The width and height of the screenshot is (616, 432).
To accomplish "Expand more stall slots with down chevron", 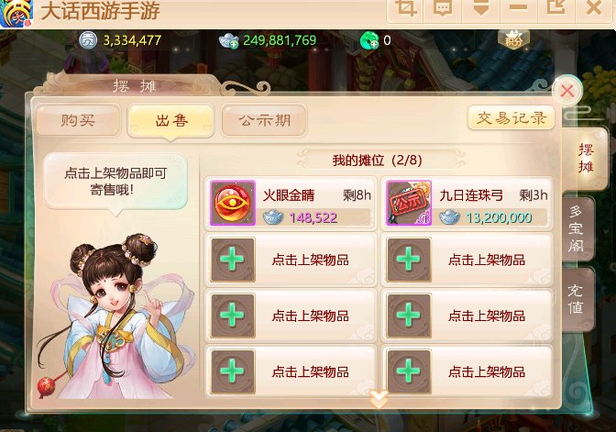I will [x=379, y=399].
